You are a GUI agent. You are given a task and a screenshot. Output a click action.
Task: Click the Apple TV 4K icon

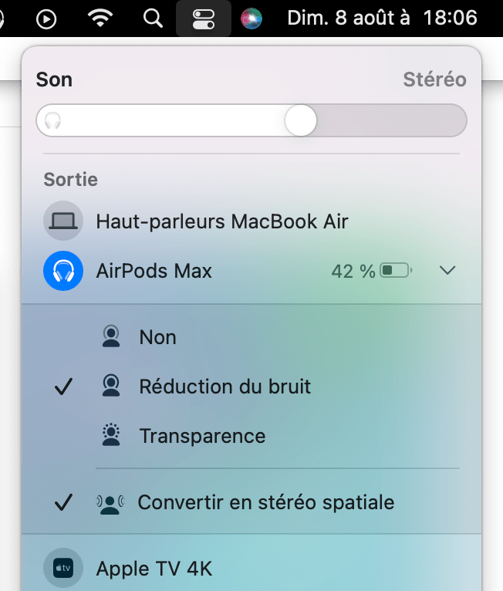point(63,569)
